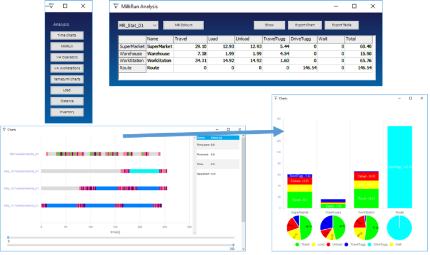This screenshot has height=255, width=430.
Task: Click the Route pie chart
Action: click(x=399, y=228)
